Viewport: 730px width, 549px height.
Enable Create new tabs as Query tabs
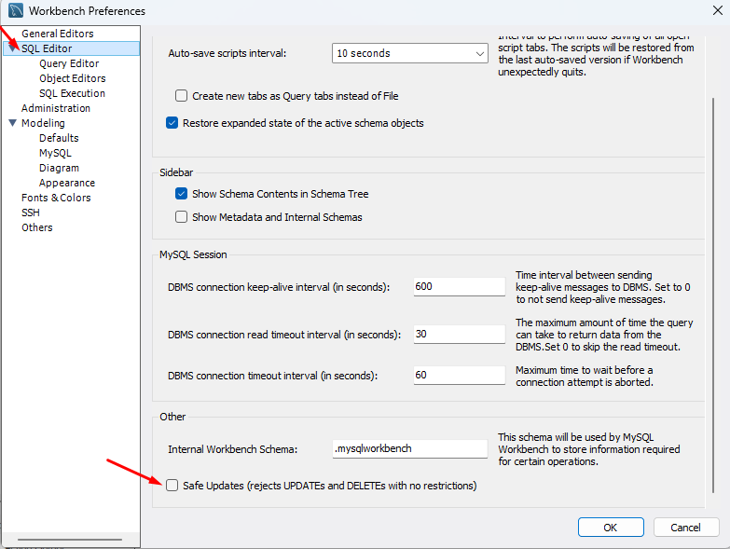click(x=181, y=96)
